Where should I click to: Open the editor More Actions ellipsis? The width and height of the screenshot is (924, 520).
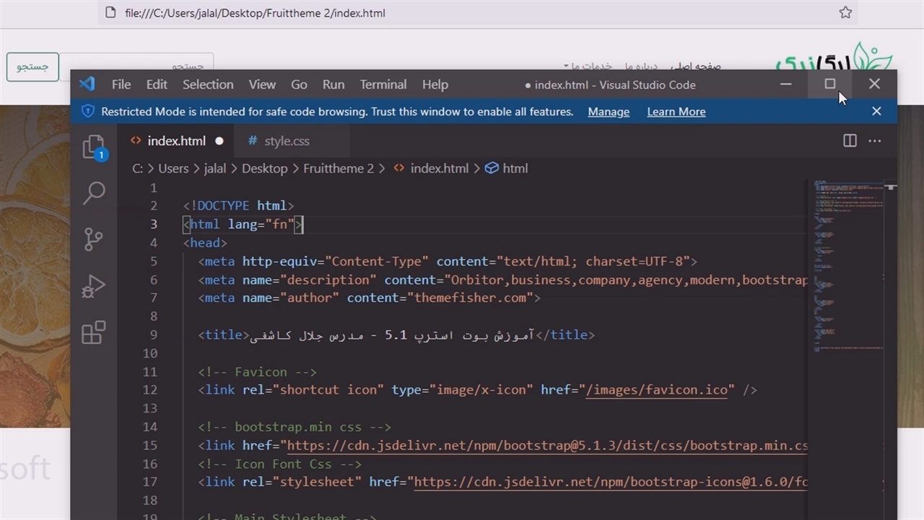tap(874, 141)
